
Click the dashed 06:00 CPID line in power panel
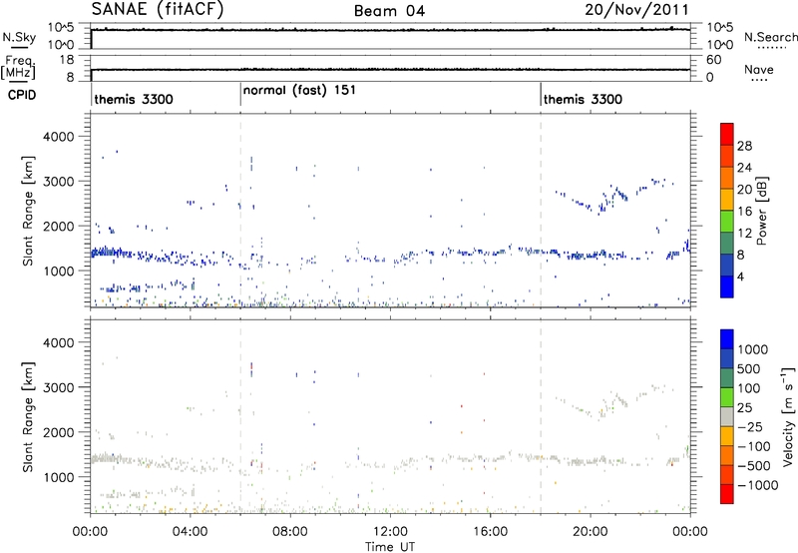coord(240,211)
